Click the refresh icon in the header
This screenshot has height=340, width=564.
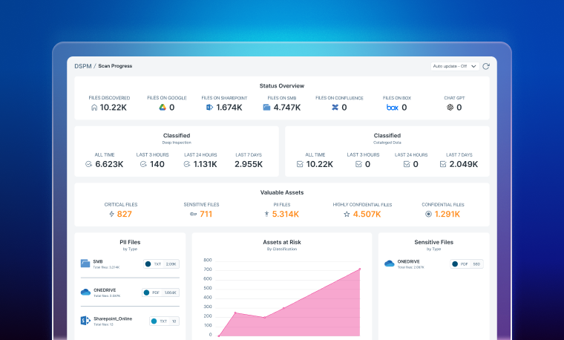click(x=486, y=66)
